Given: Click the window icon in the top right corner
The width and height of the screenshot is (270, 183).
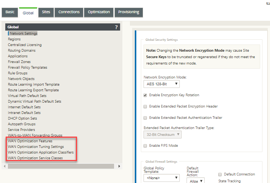Looking at the screenshot, I should point(268,3).
